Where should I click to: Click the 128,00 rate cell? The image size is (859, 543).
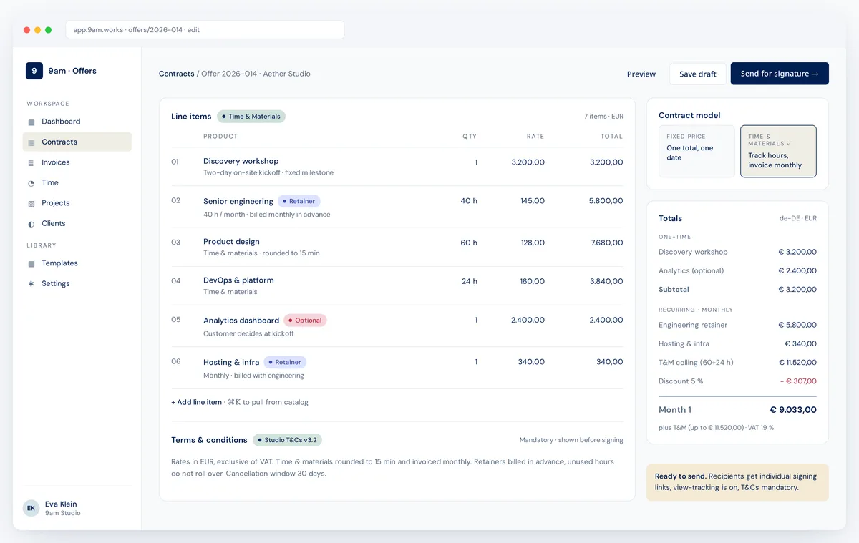[533, 243]
